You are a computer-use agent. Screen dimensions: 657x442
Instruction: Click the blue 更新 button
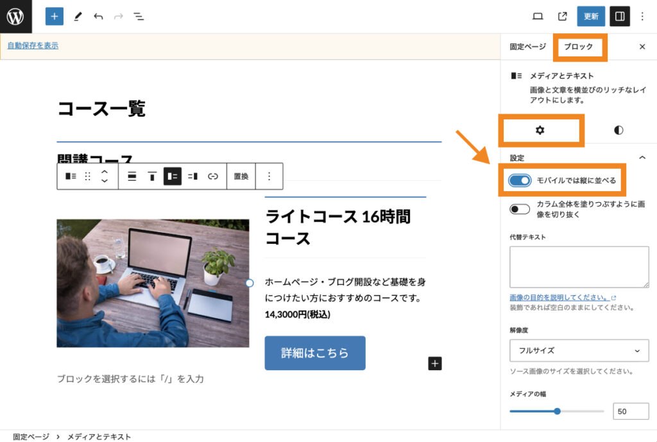[x=590, y=16]
